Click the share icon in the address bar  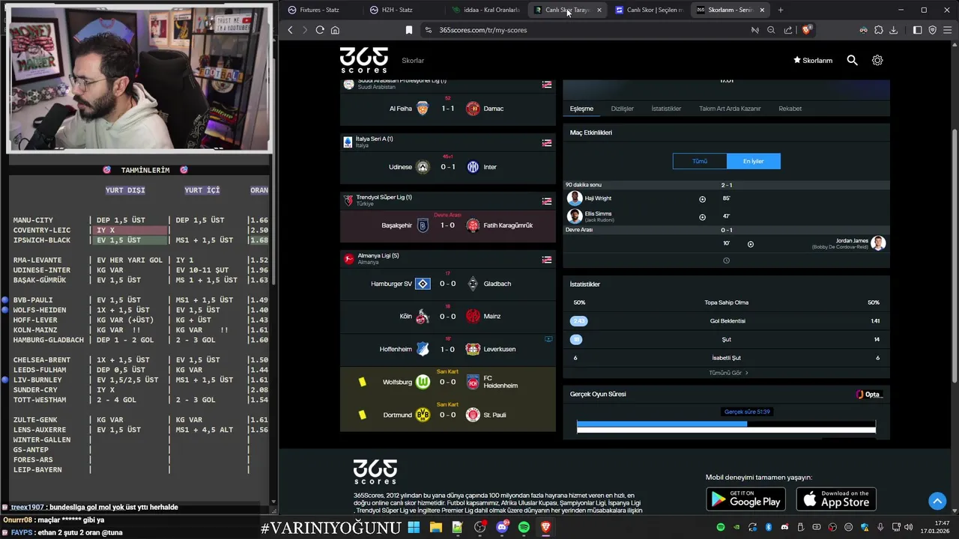(x=788, y=30)
